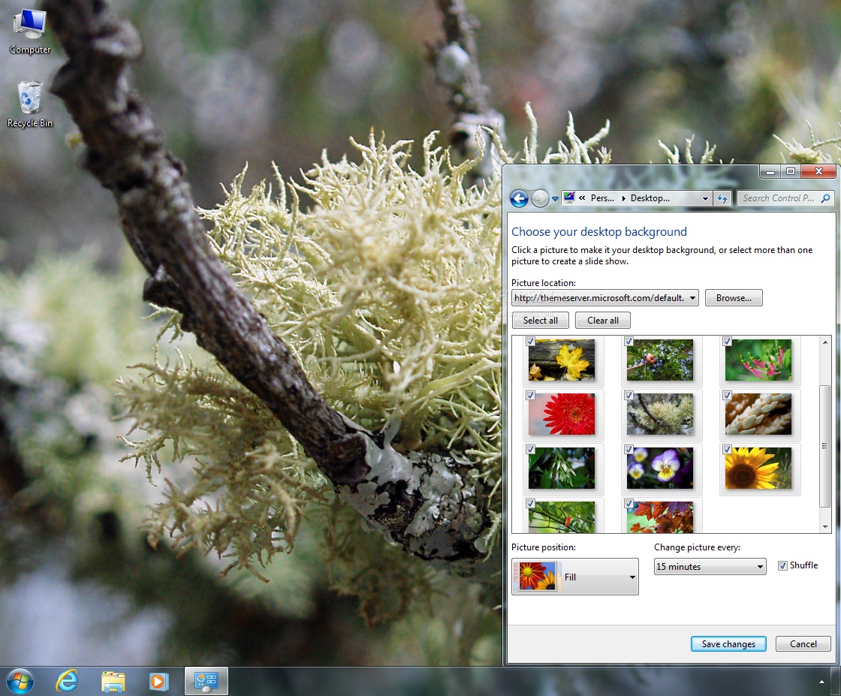The height and width of the screenshot is (696, 841).
Task: Select the purple pansy thumbnail
Action: pos(660,468)
